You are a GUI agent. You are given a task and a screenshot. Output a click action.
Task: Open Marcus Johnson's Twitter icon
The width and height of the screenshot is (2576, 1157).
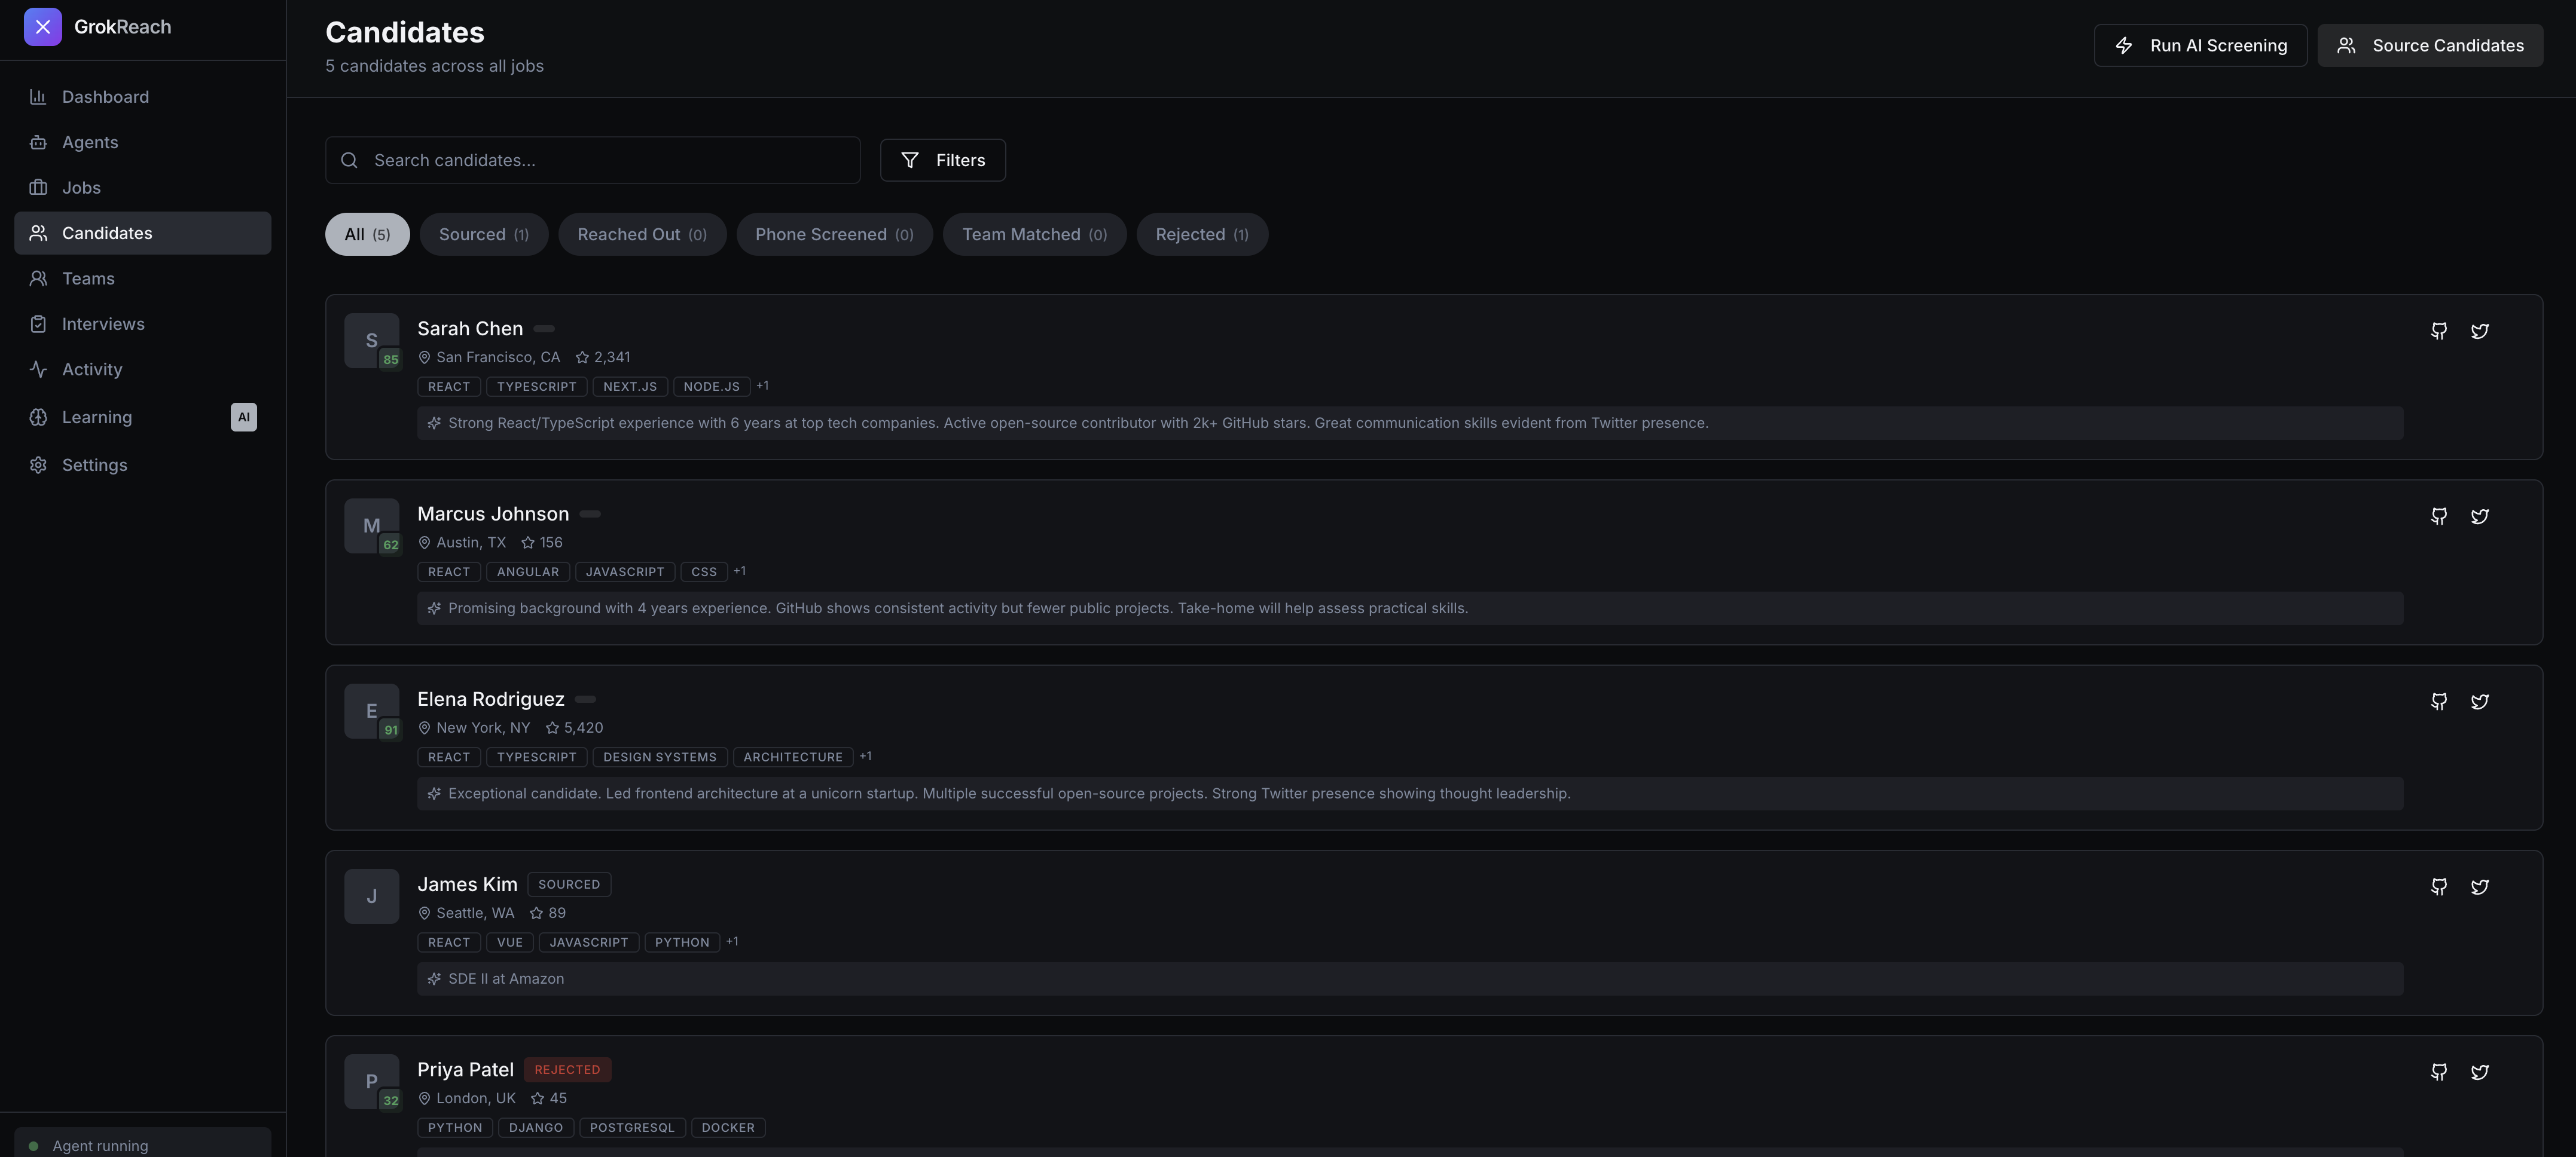coord(2479,516)
